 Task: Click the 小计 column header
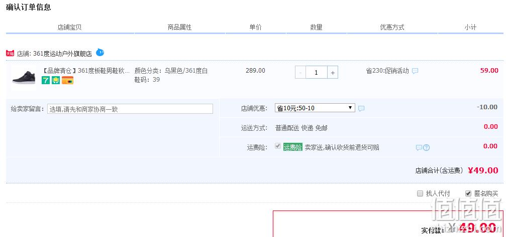(470, 28)
